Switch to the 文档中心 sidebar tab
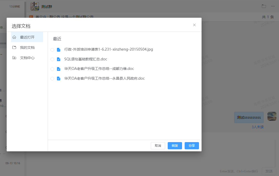The height and width of the screenshot is (176, 279). tap(27, 58)
